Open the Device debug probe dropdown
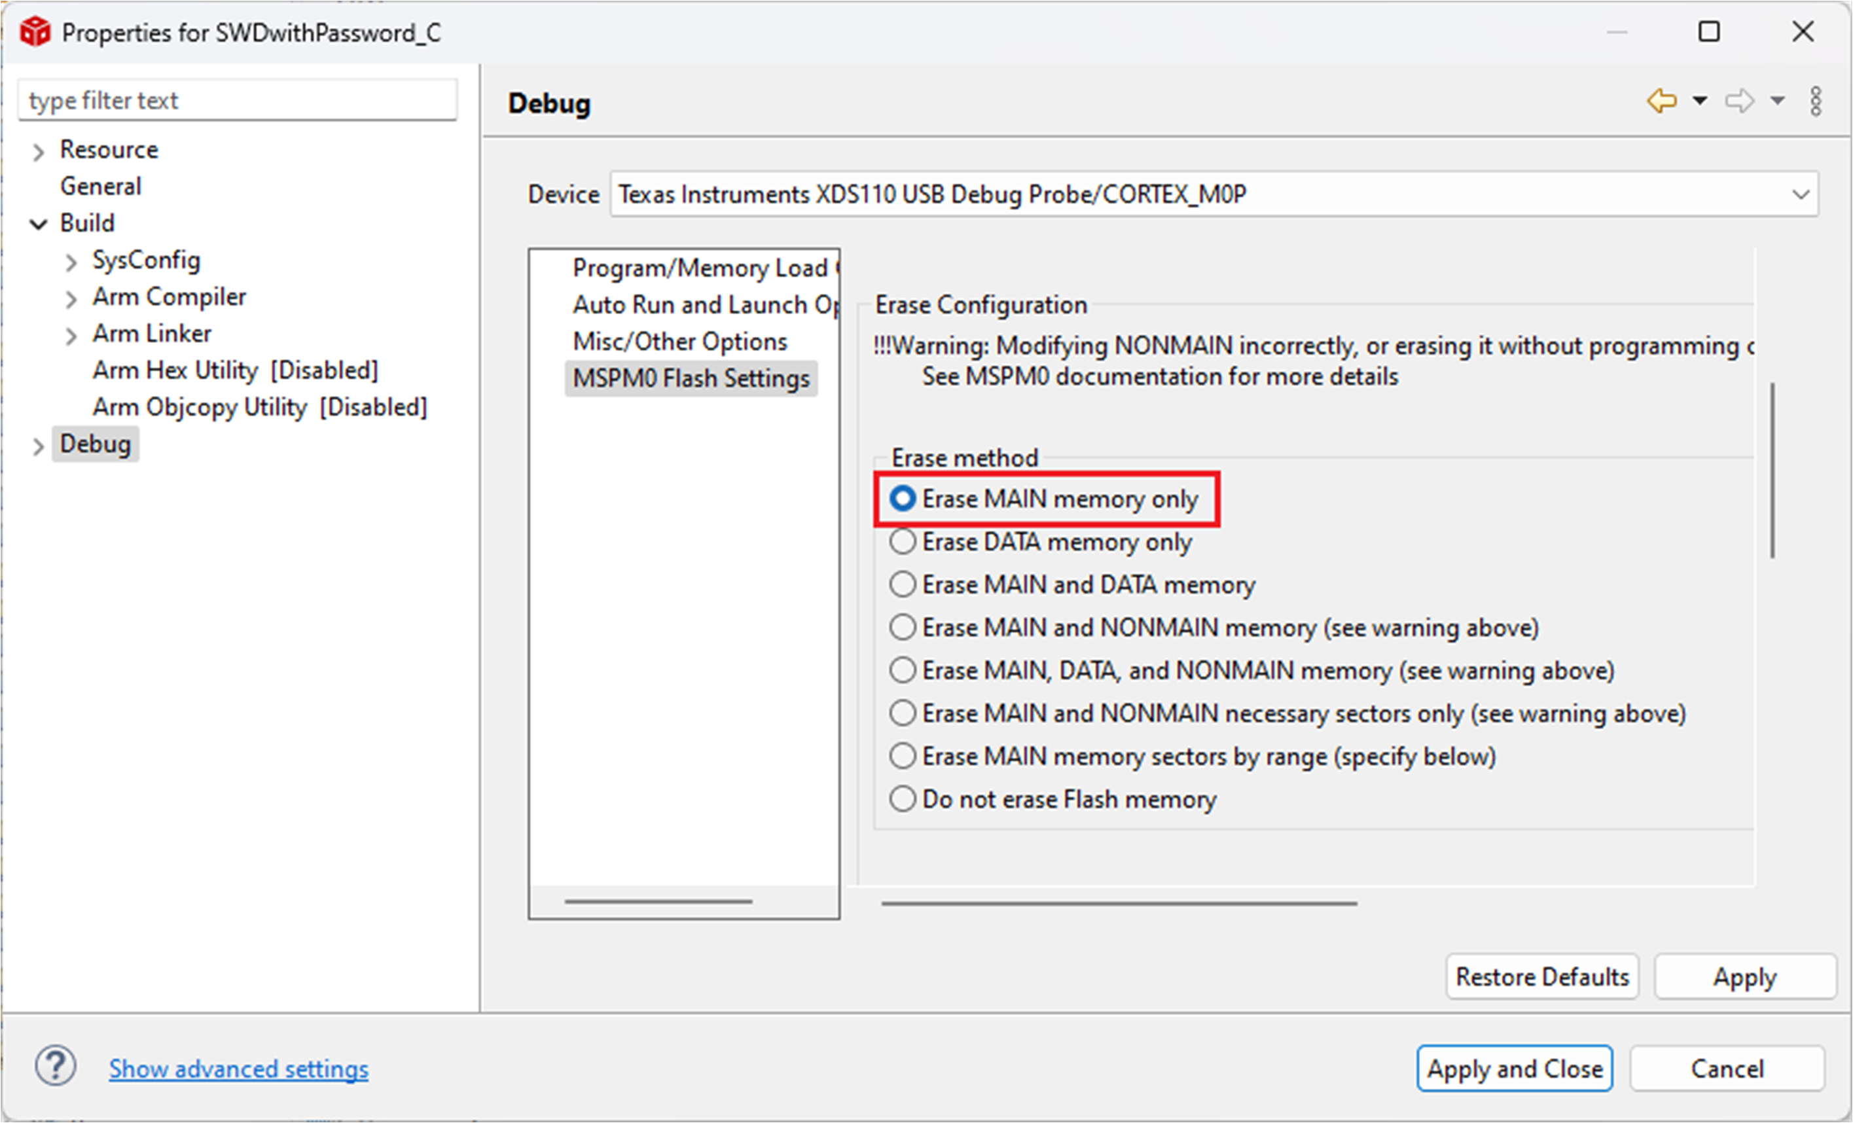The height and width of the screenshot is (1123, 1853). point(1801,194)
